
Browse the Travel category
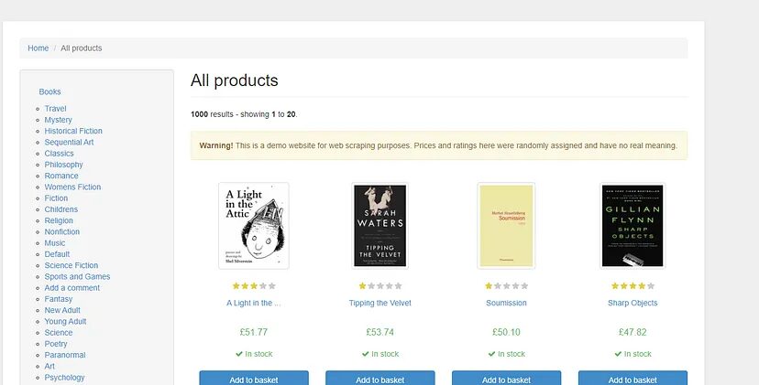click(55, 109)
